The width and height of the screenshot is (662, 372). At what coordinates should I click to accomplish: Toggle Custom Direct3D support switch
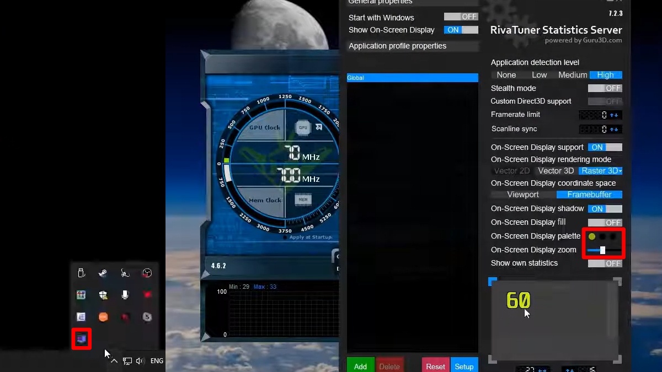click(605, 101)
